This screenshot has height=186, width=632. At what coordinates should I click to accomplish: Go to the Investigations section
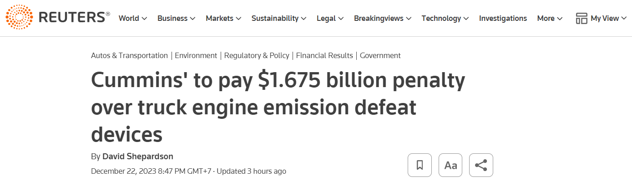503,18
